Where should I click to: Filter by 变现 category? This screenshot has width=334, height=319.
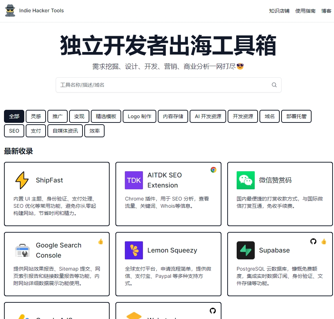[79, 116]
